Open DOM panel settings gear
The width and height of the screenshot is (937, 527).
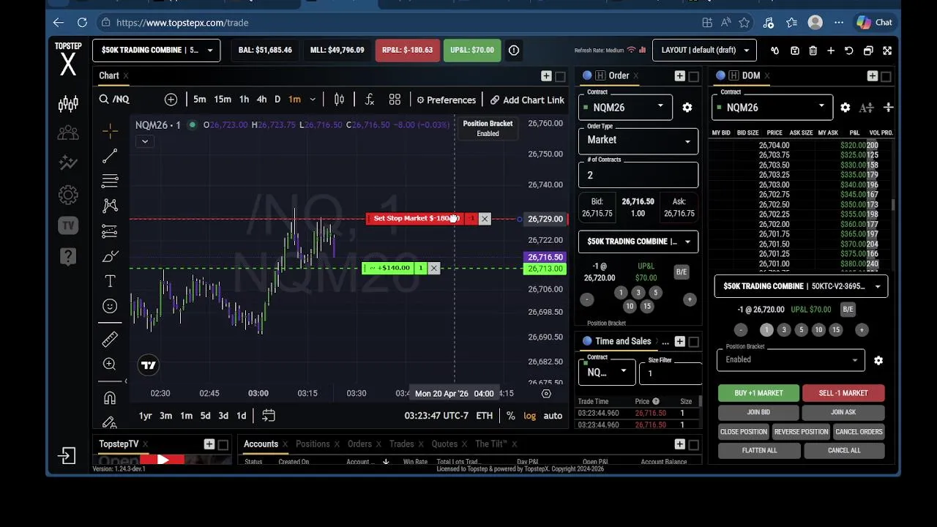[845, 108]
